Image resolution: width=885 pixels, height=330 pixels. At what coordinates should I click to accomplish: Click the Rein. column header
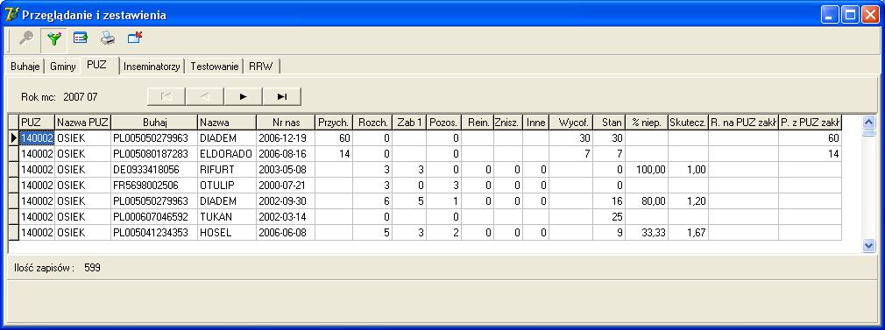478,122
